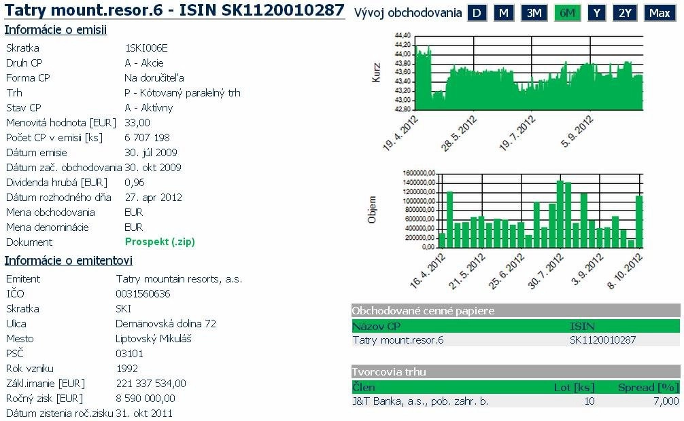Select the Názov CP column header
This screenshot has width=684, height=421.
point(377,326)
